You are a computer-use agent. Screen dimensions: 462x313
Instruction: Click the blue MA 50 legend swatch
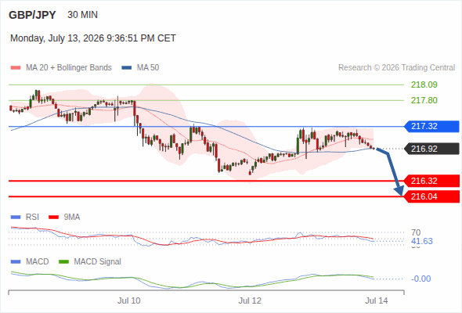click(x=127, y=68)
